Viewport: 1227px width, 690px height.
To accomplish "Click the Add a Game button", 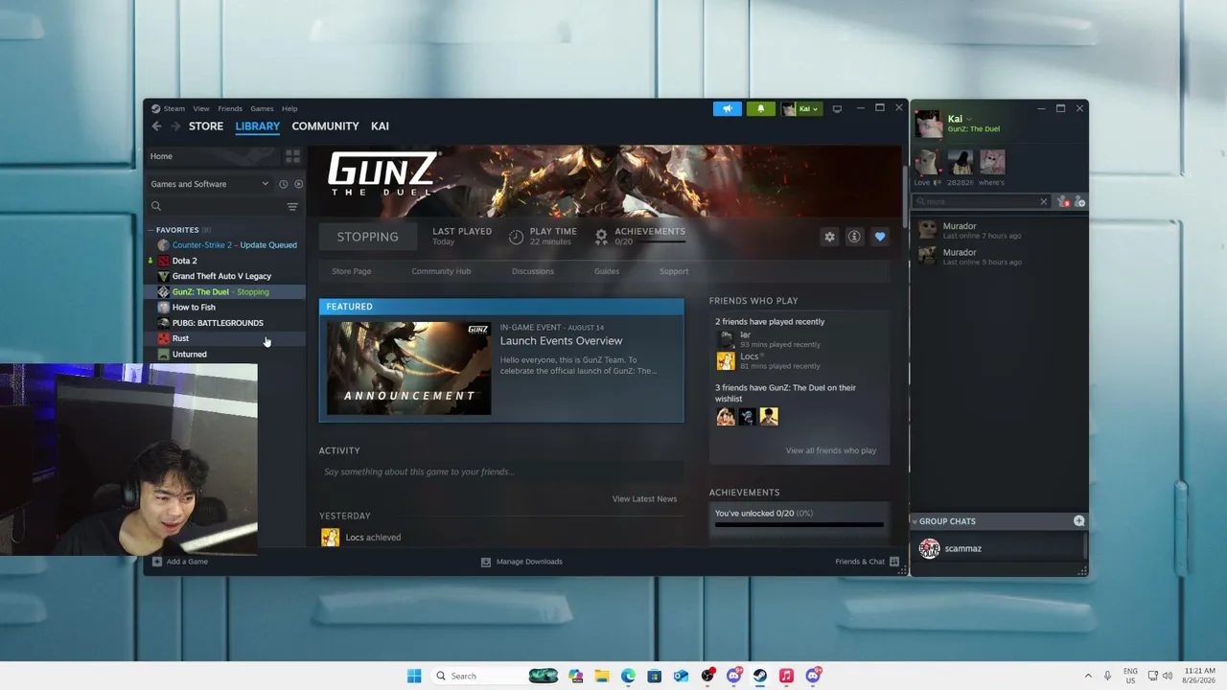I will click(179, 562).
